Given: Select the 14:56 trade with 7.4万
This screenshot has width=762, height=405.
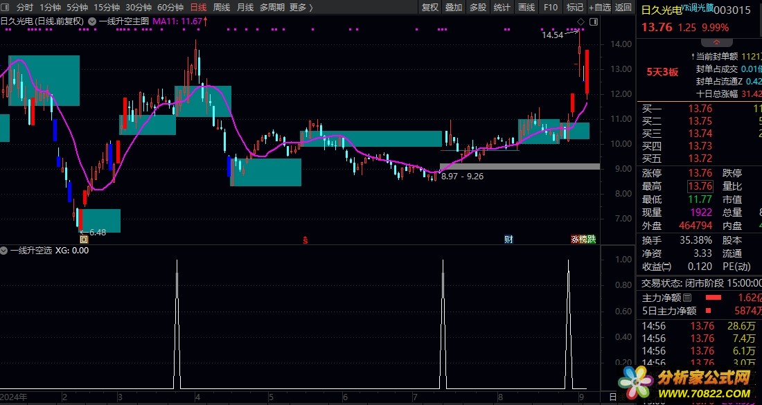Looking at the screenshot, I should 700,339.
